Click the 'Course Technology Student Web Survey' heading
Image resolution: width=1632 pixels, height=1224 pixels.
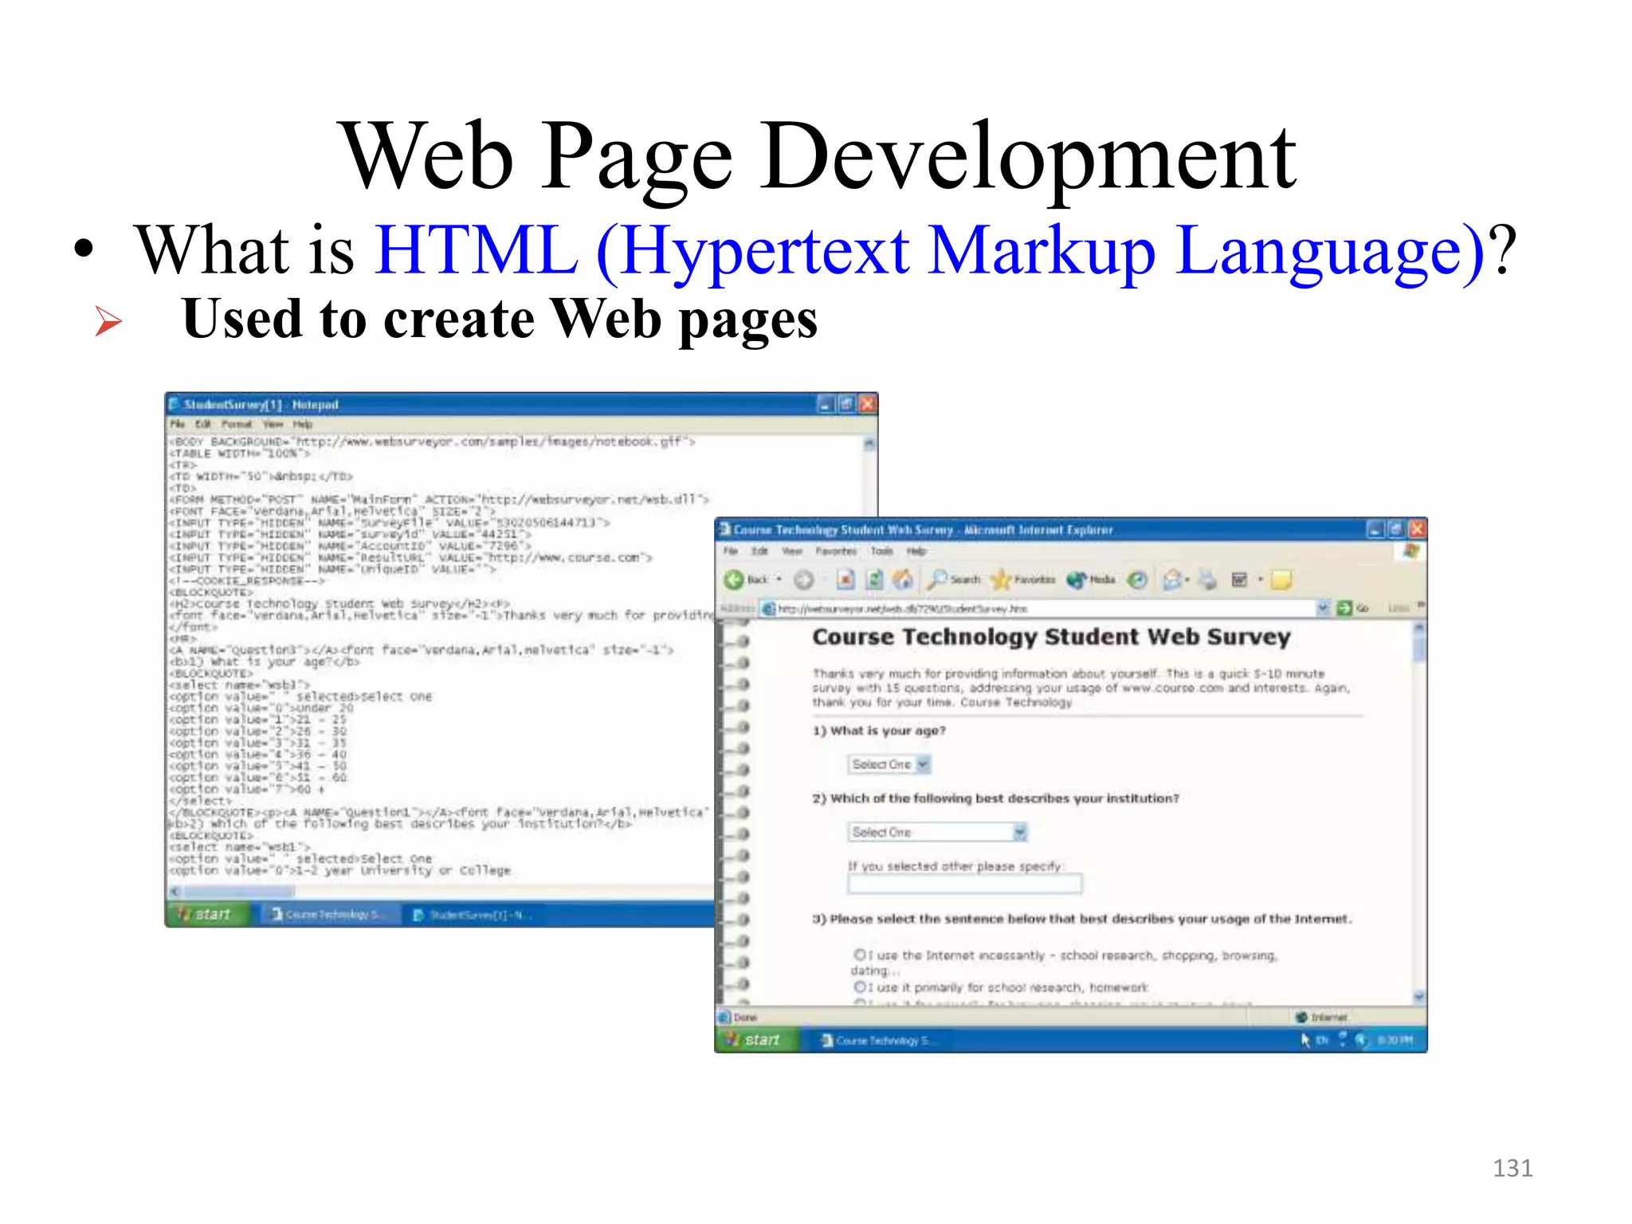click(x=1051, y=637)
